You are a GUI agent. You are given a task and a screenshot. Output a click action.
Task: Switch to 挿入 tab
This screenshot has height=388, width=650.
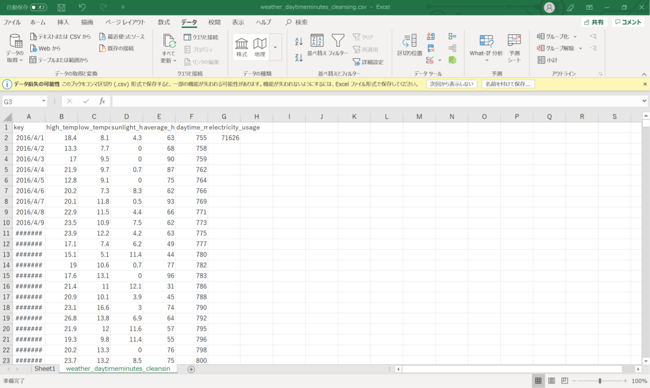(63, 22)
